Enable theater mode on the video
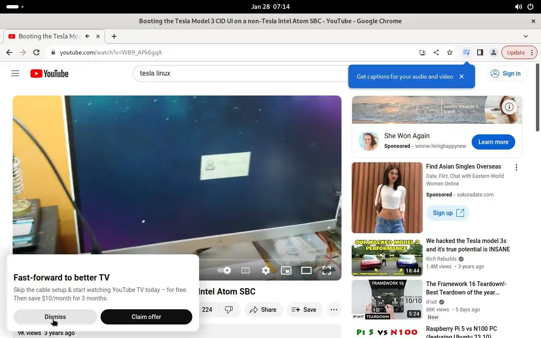Image resolution: width=541 pixels, height=338 pixels. [x=306, y=270]
